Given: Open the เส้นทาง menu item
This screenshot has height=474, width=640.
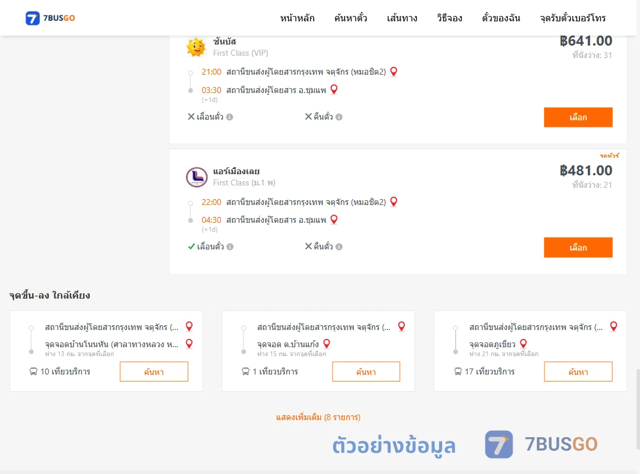Looking at the screenshot, I should (x=402, y=18).
